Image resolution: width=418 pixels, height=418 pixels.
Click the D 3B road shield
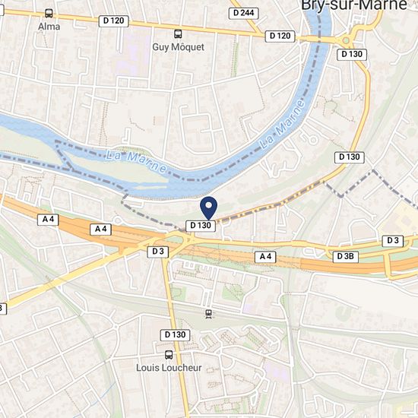pyautogui.click(x=345, y=256)
